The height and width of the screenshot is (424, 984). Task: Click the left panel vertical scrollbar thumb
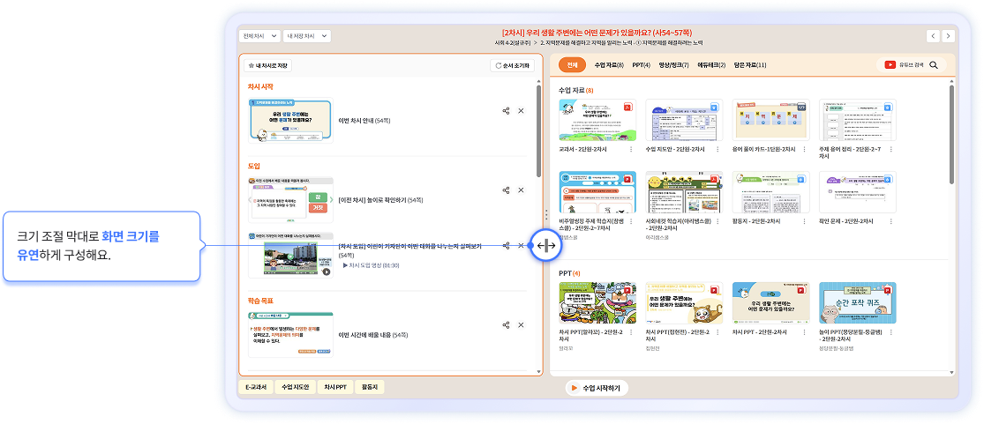538,130
